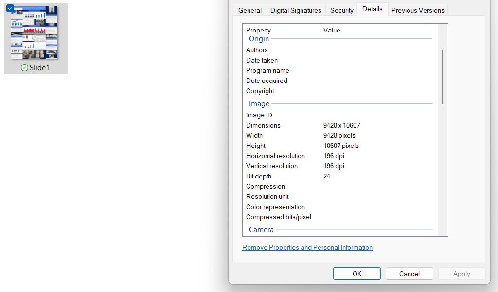Click the properties list scrollbar
This screenshot has height=292, width=498.
tap(442, 78)
